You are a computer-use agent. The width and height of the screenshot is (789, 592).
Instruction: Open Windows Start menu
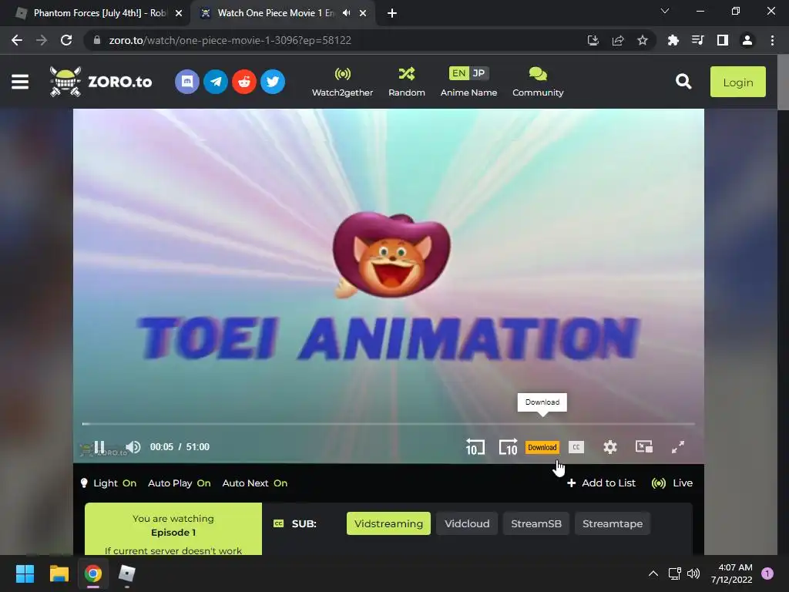pyautogui.click(x=25, y=573)
